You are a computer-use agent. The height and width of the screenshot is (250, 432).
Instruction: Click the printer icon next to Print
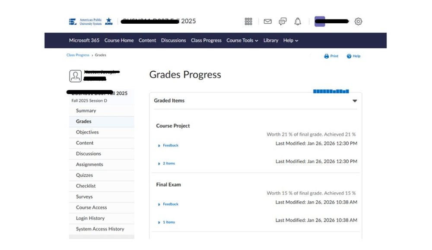[327, 56]
